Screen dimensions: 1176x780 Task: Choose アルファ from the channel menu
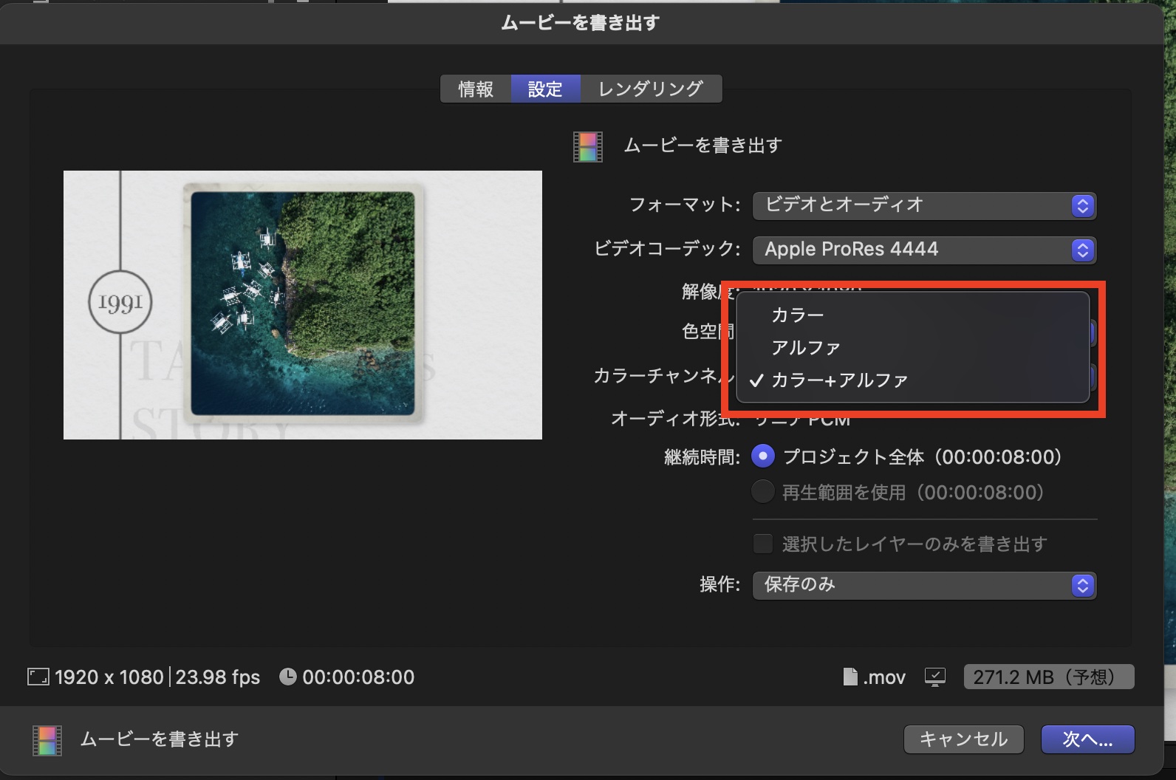(x=806, y=348)
